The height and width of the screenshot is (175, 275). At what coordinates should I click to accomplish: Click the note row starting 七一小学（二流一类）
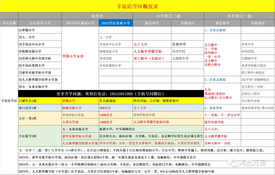coord(146,150)
